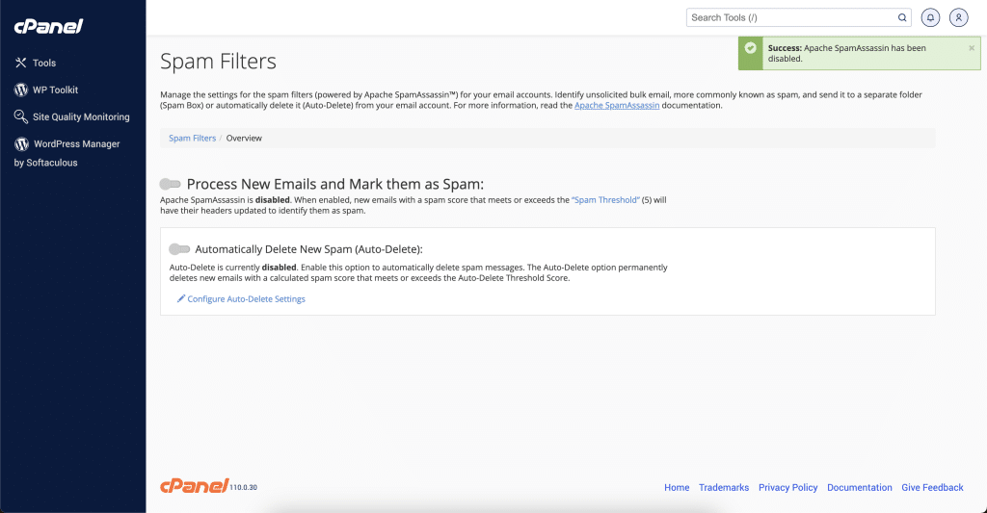Open the Apache SpamAssassin documentation link

point(617,106)
